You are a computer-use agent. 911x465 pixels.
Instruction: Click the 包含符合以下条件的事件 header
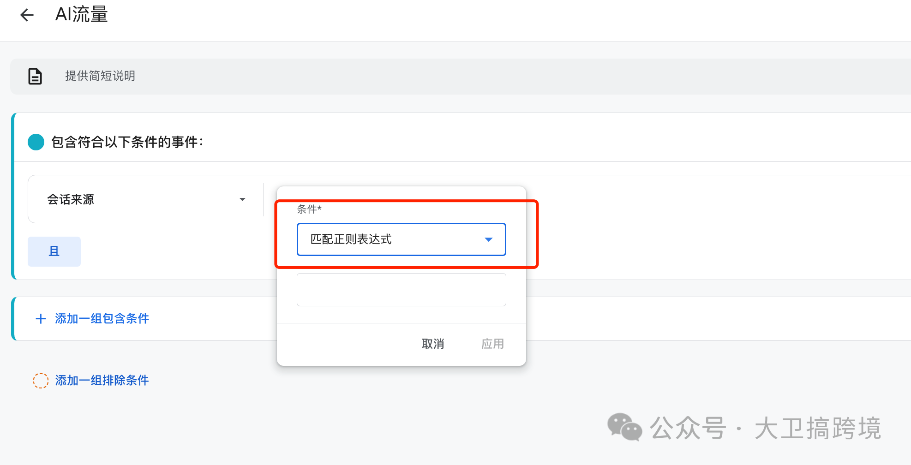(x=127, y=142)
